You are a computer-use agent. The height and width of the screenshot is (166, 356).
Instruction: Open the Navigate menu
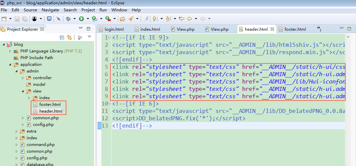50,10
